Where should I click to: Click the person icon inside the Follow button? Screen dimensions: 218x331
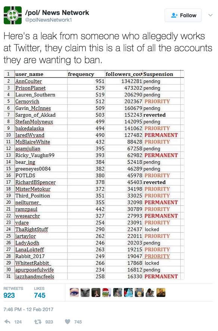click(x=174, y=15)
